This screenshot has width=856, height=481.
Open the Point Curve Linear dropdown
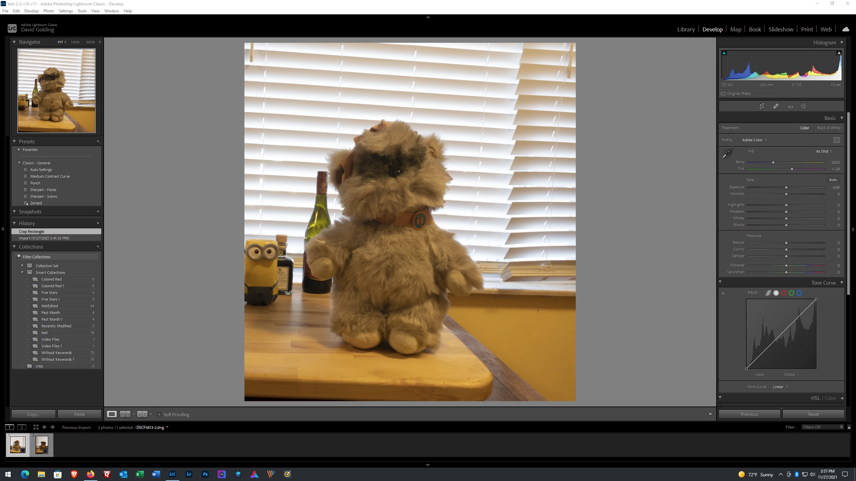pos(780,387)
